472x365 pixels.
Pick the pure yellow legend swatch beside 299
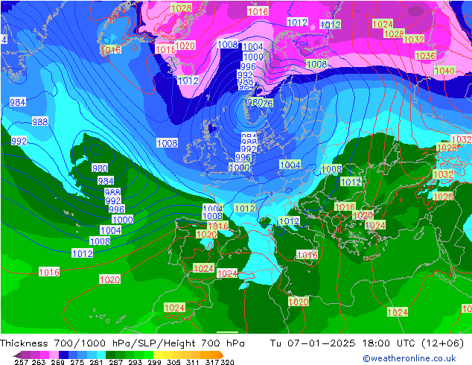click(x=158, y=355)
